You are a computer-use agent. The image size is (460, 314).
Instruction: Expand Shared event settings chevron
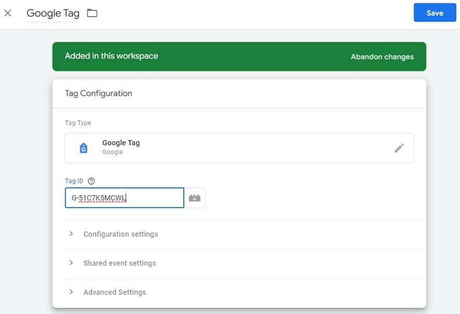[71, 263]
